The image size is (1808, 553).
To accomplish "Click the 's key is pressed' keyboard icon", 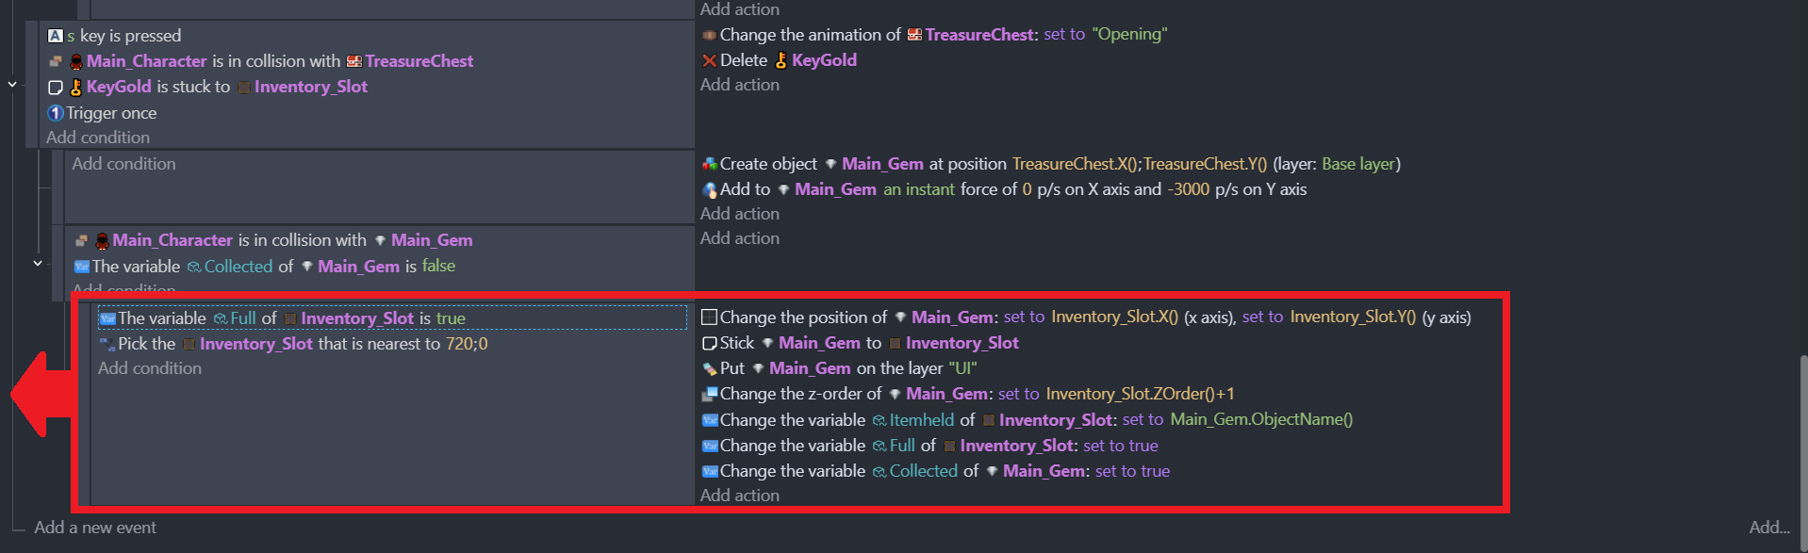I will point(56,36).
